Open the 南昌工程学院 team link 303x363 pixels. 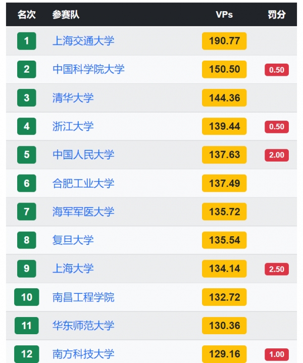coord(83,297)
